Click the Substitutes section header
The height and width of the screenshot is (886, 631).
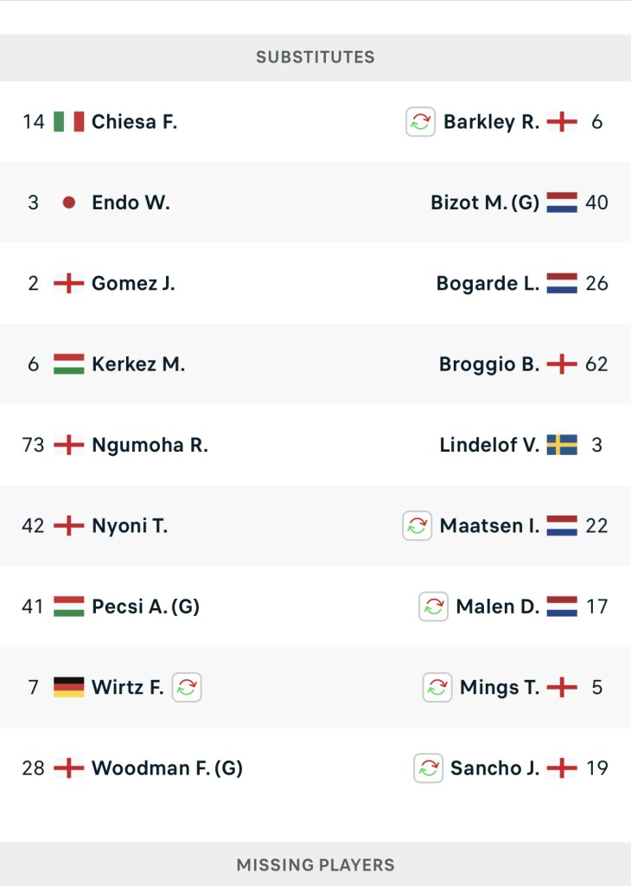[315, 58]
